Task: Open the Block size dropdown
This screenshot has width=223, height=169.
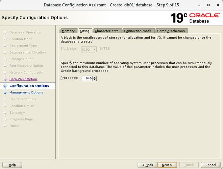Action: click(89, 50)
